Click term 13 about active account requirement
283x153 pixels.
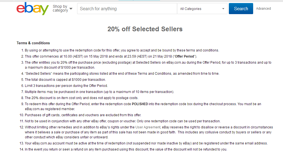point(146,143)
